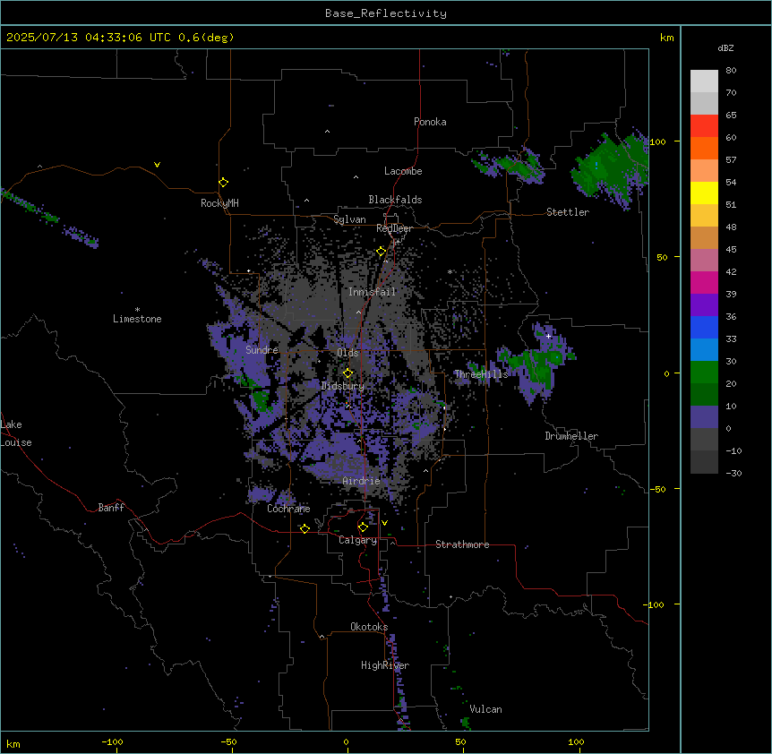
Task: Click the km label at bottom-left axis
Action: click(x=13, y=743)
